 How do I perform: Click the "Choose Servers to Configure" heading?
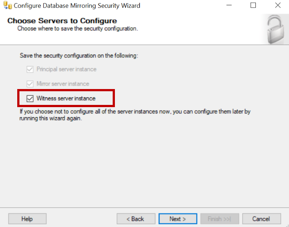coord(62,21)
